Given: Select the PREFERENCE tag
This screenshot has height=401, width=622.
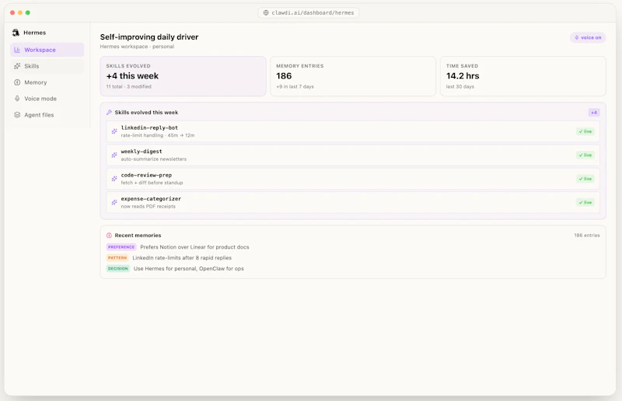Looking at the screenshot, I should click(121, 247).
